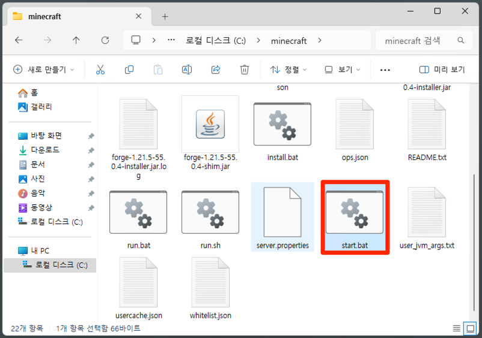Select 로컬 디스크 (C:) under 내 PC

click(x=50, y=265)
